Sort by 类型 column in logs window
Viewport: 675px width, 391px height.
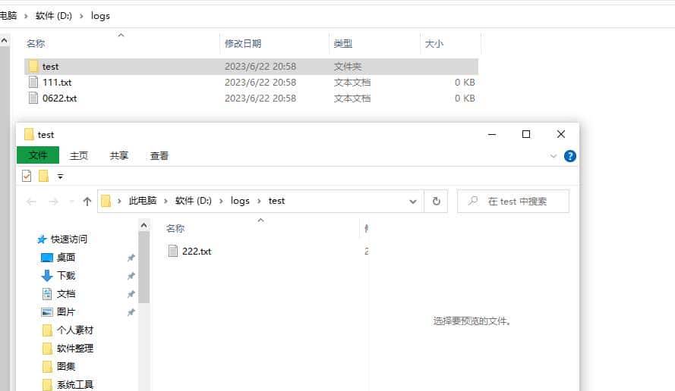pos(342,43)
